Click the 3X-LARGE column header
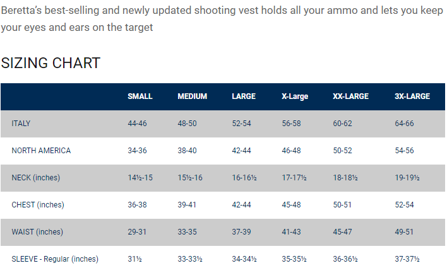This screenshot has width=447, height=273. point(412,96)
